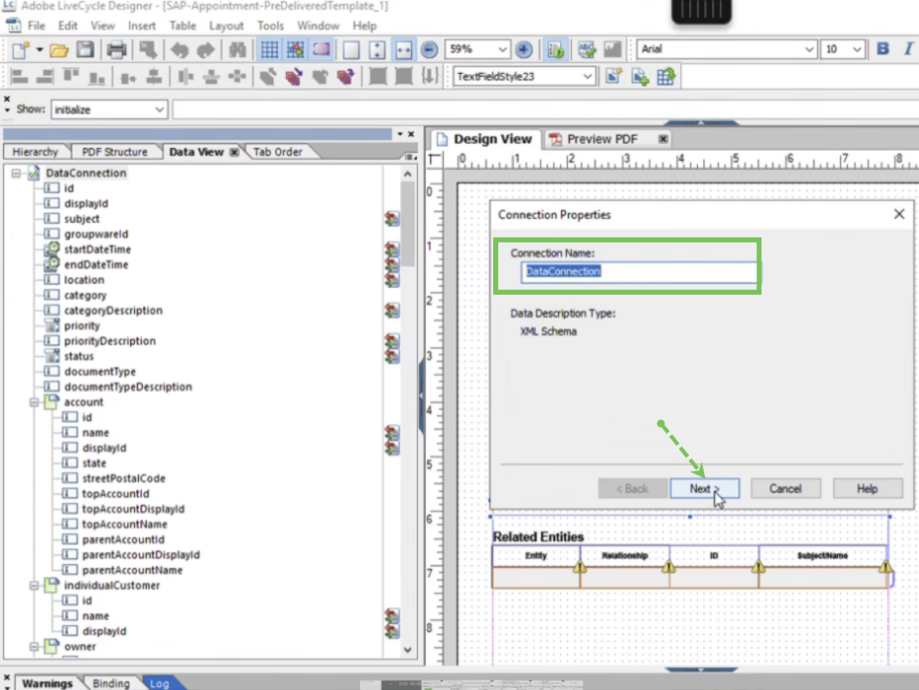Align selected objects right
Image resolution: width=919 pixels, height=690 pixels.
click(x=45, y=76)
